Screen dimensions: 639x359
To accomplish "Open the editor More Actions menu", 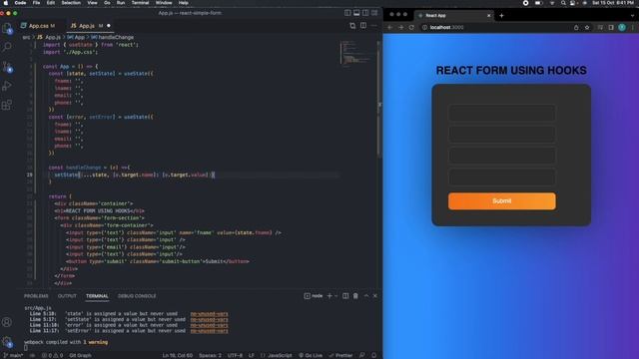I will click(x=373, y=26).
